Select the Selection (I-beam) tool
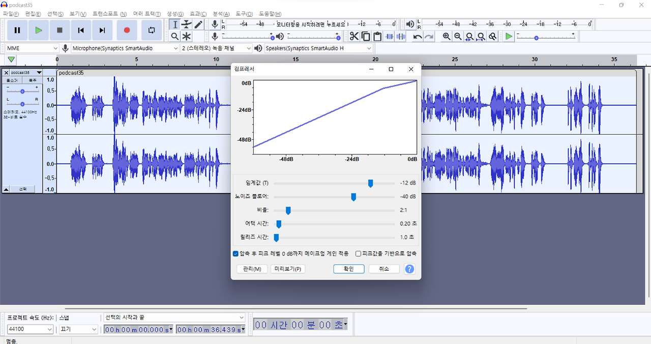 point(175,24)
